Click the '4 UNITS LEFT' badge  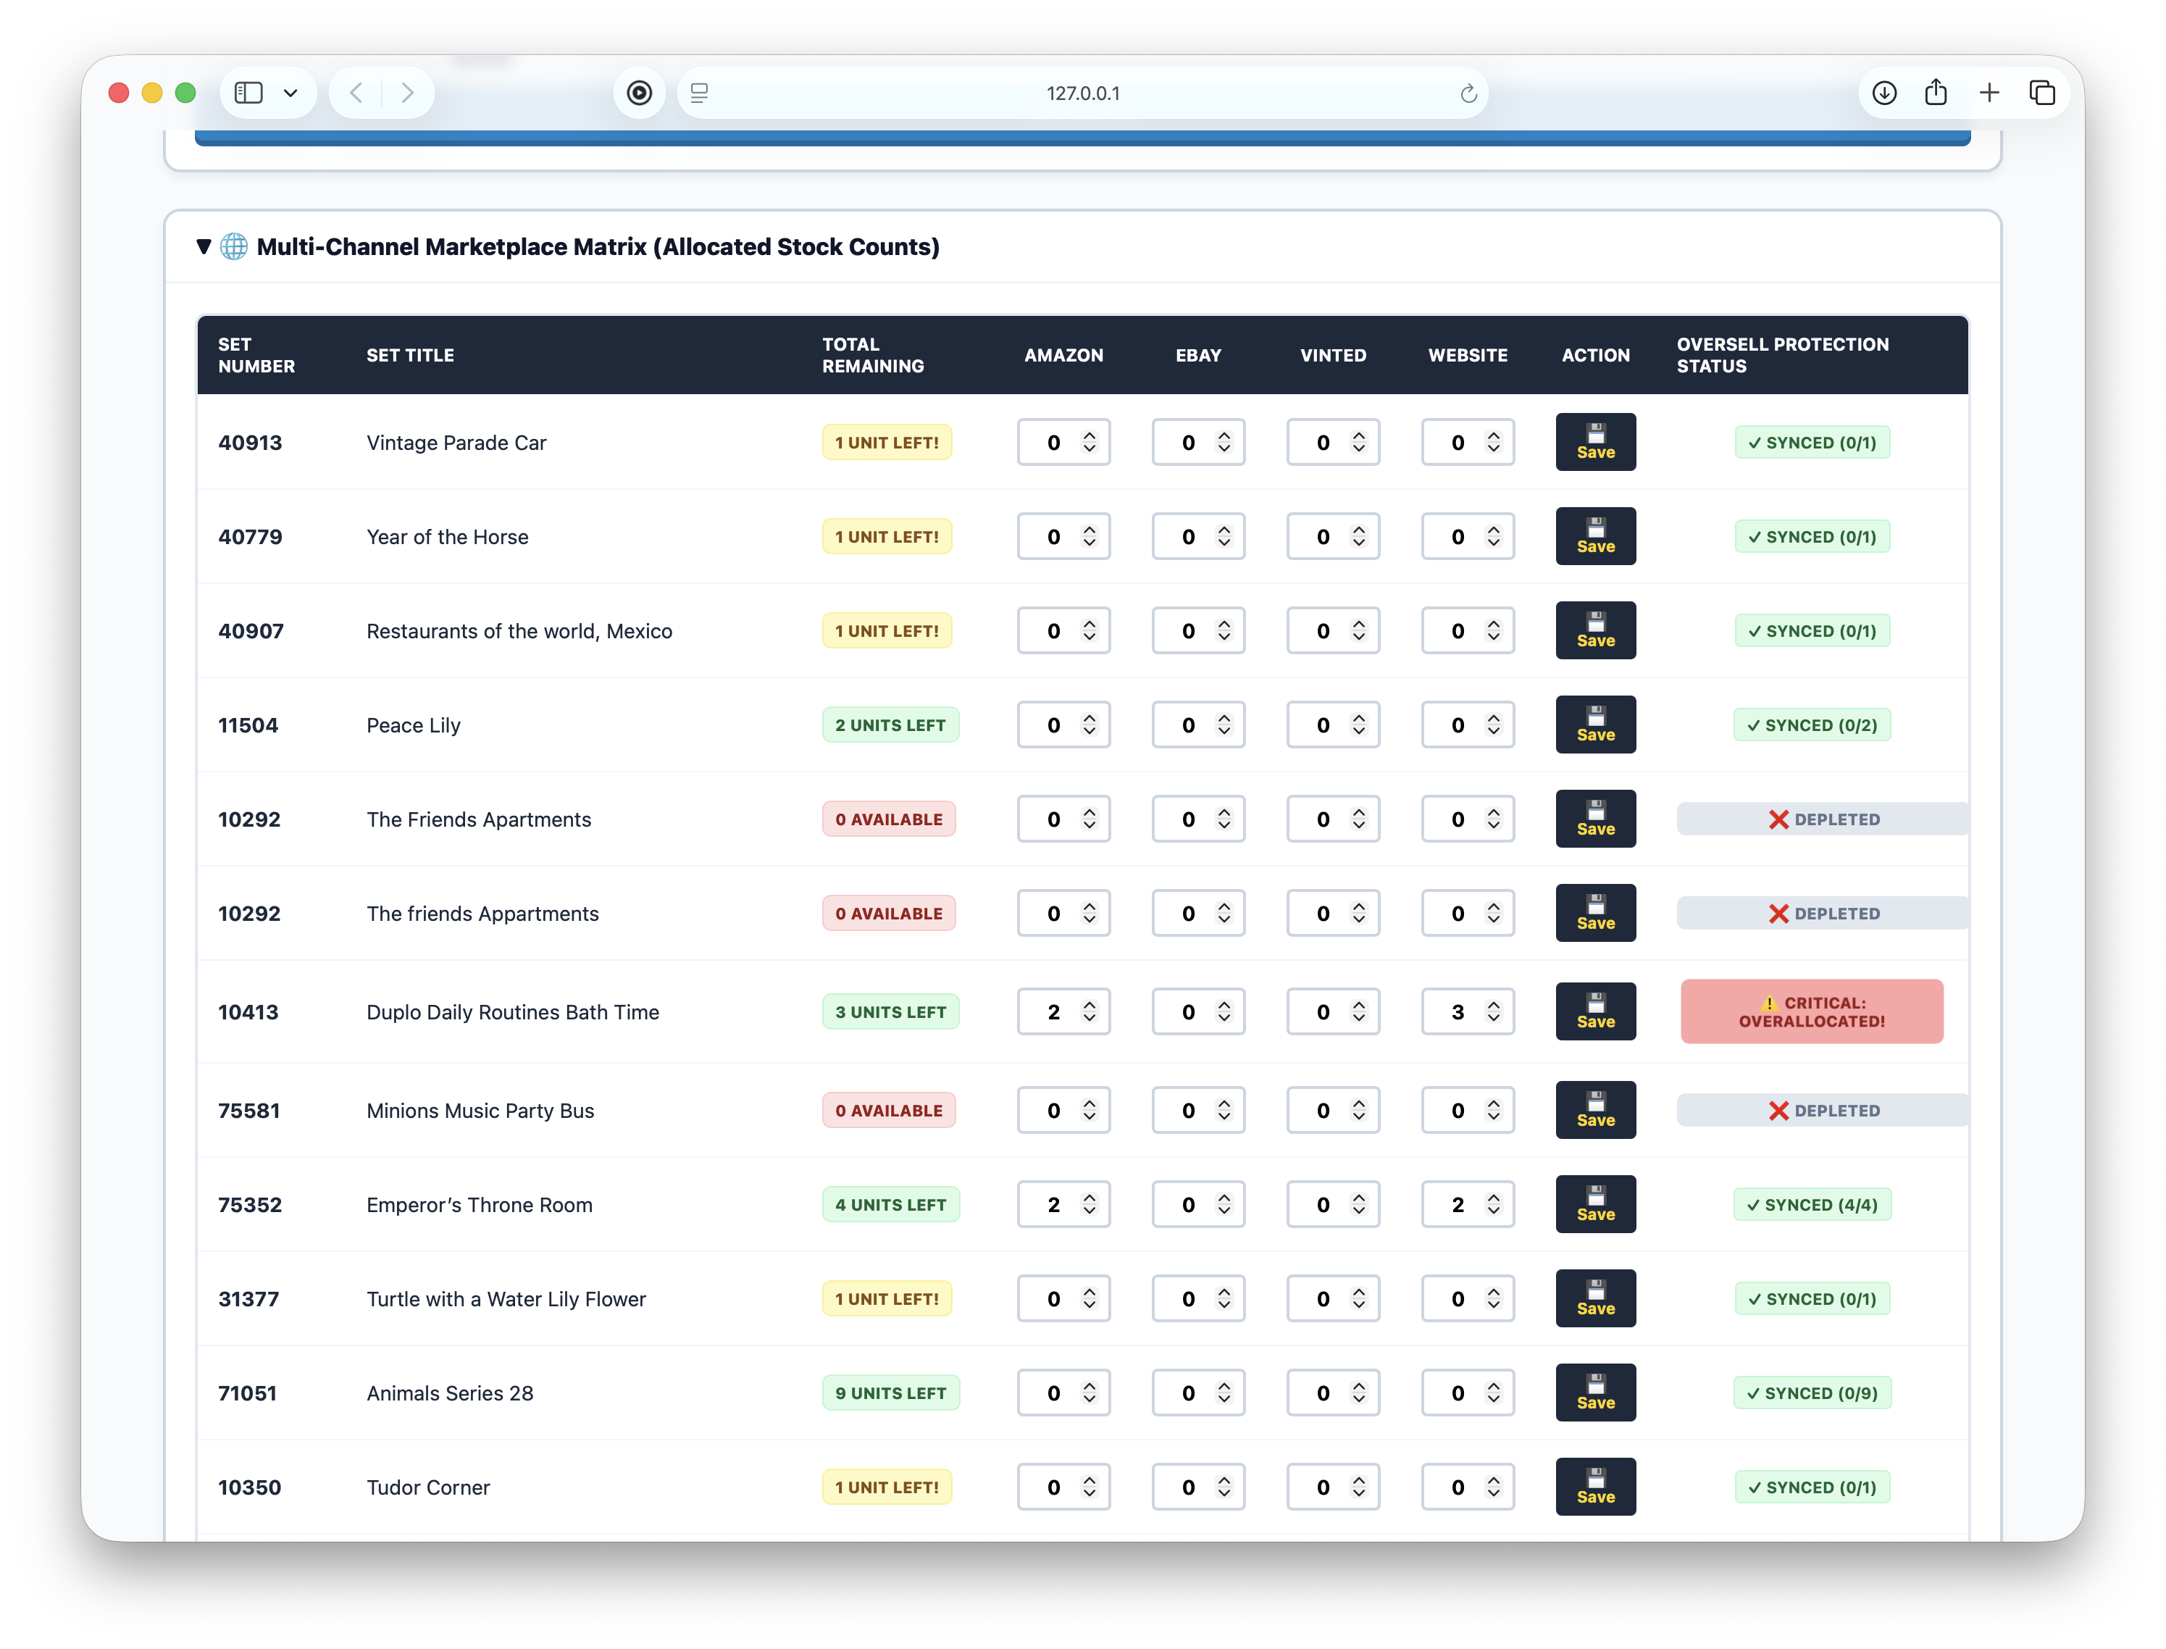(890, 1206)
